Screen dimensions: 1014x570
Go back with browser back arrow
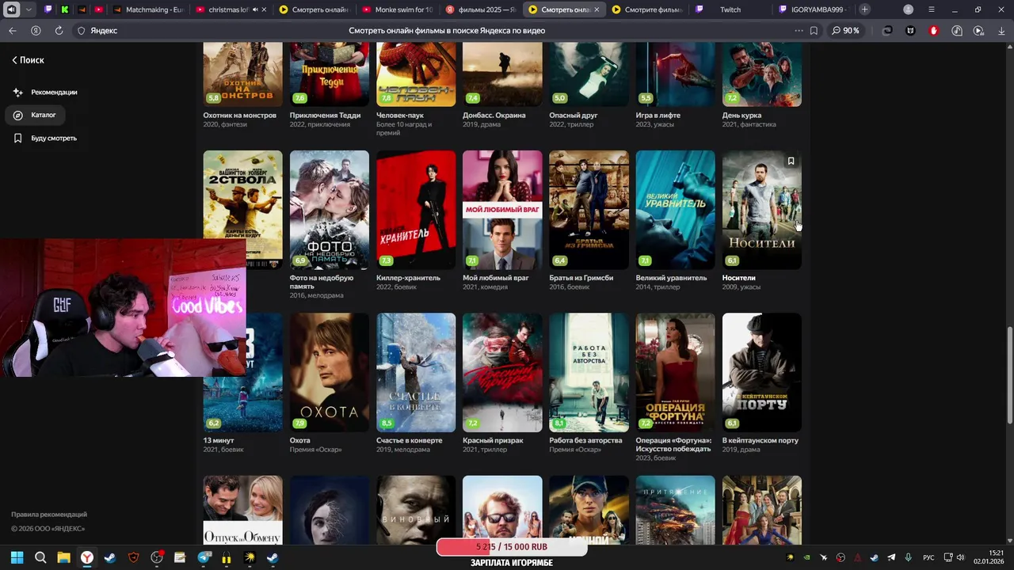[x=12, y=30]
